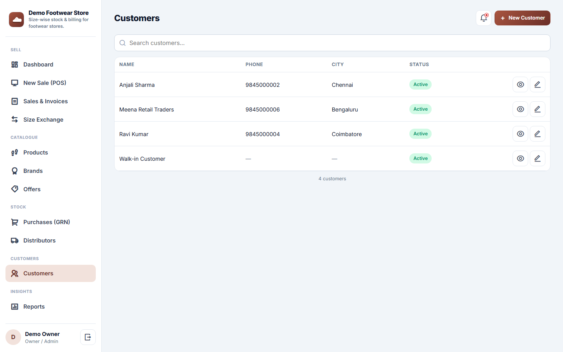563x352 pixels.
Task: Open Sales & Invoices page
Action: click(50, 101)
